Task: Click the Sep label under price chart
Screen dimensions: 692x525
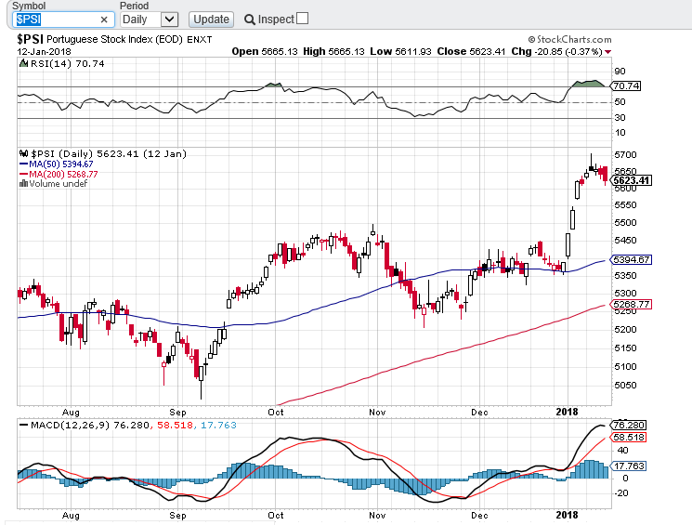Action: coord(177,412)
